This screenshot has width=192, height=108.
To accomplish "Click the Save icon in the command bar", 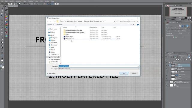I will tap(19, 4).
